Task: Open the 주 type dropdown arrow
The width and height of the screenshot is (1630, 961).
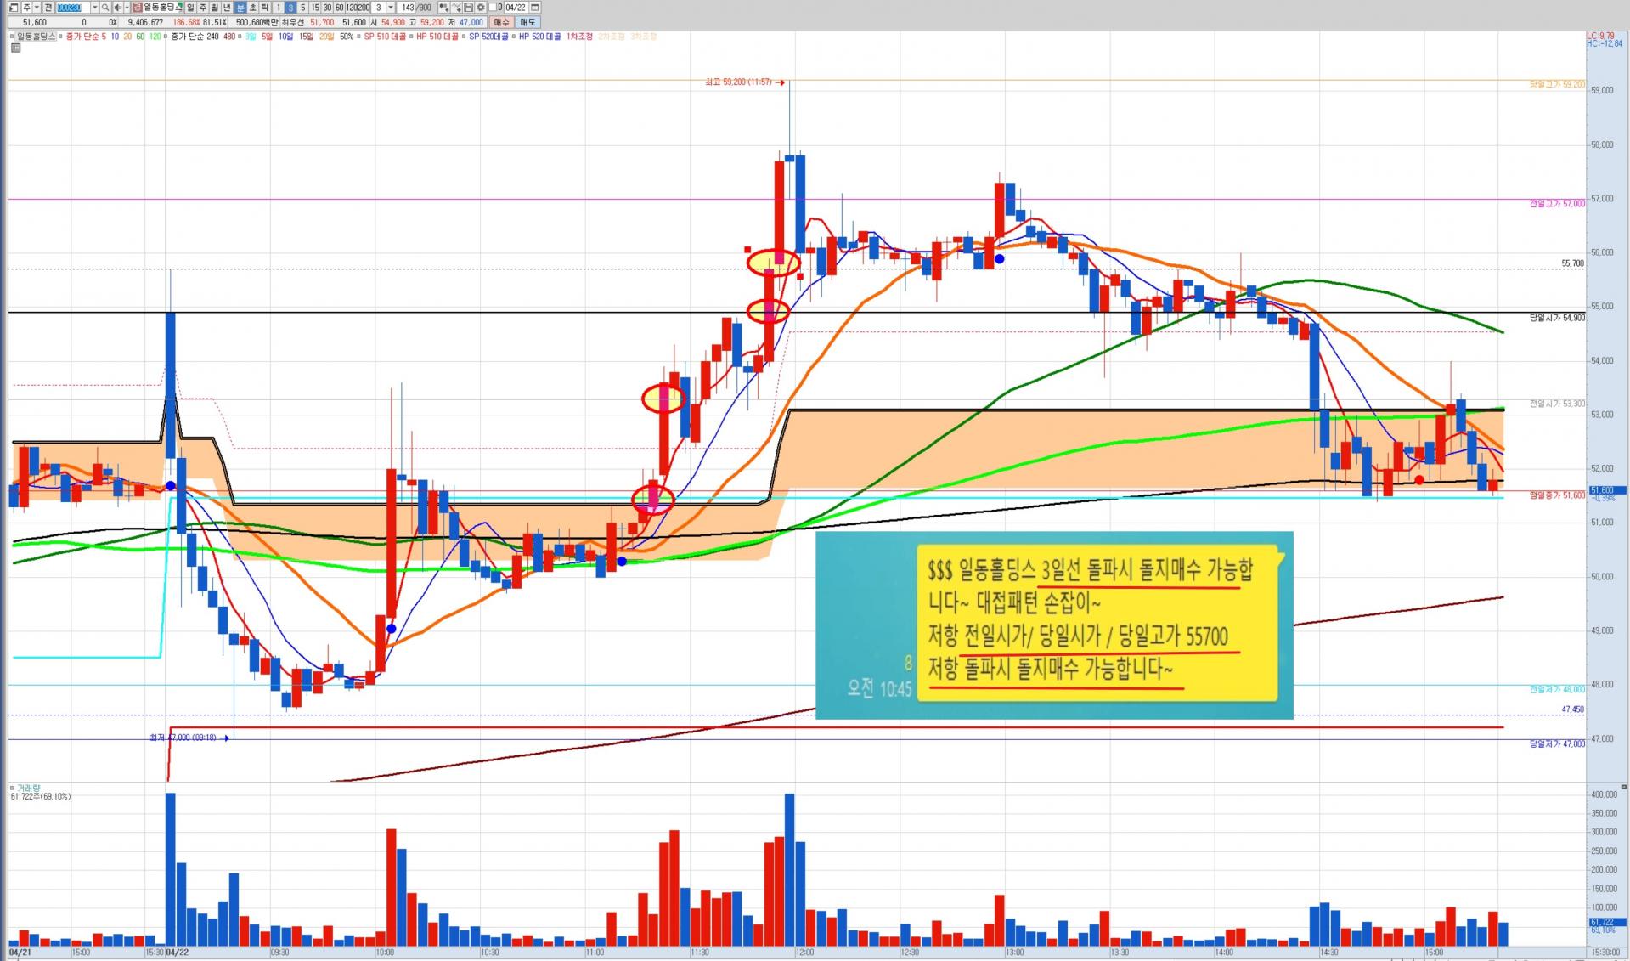Action: click(37, 8)
